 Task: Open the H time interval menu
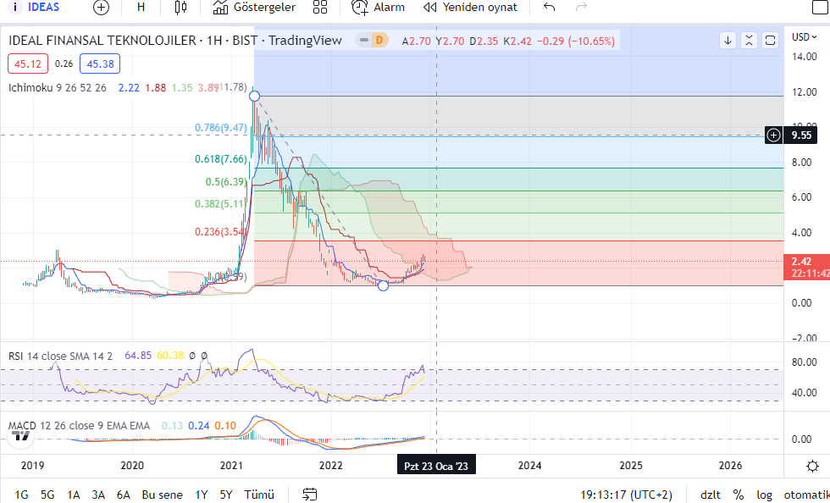pyautogui.click(x=141, y=8)
